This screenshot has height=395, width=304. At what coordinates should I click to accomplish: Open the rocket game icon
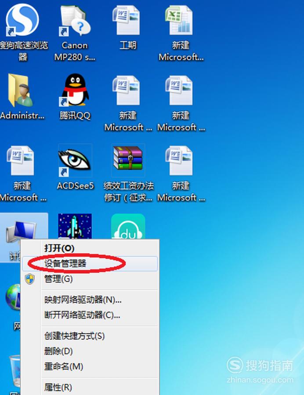pos(75,226)
